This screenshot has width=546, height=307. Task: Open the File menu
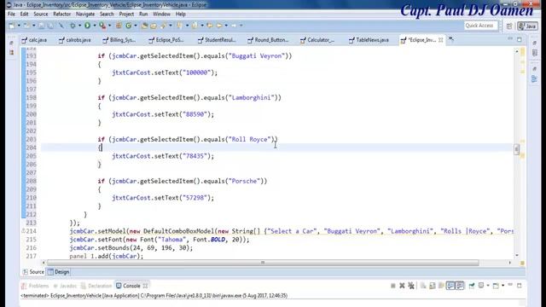(11, 14)
